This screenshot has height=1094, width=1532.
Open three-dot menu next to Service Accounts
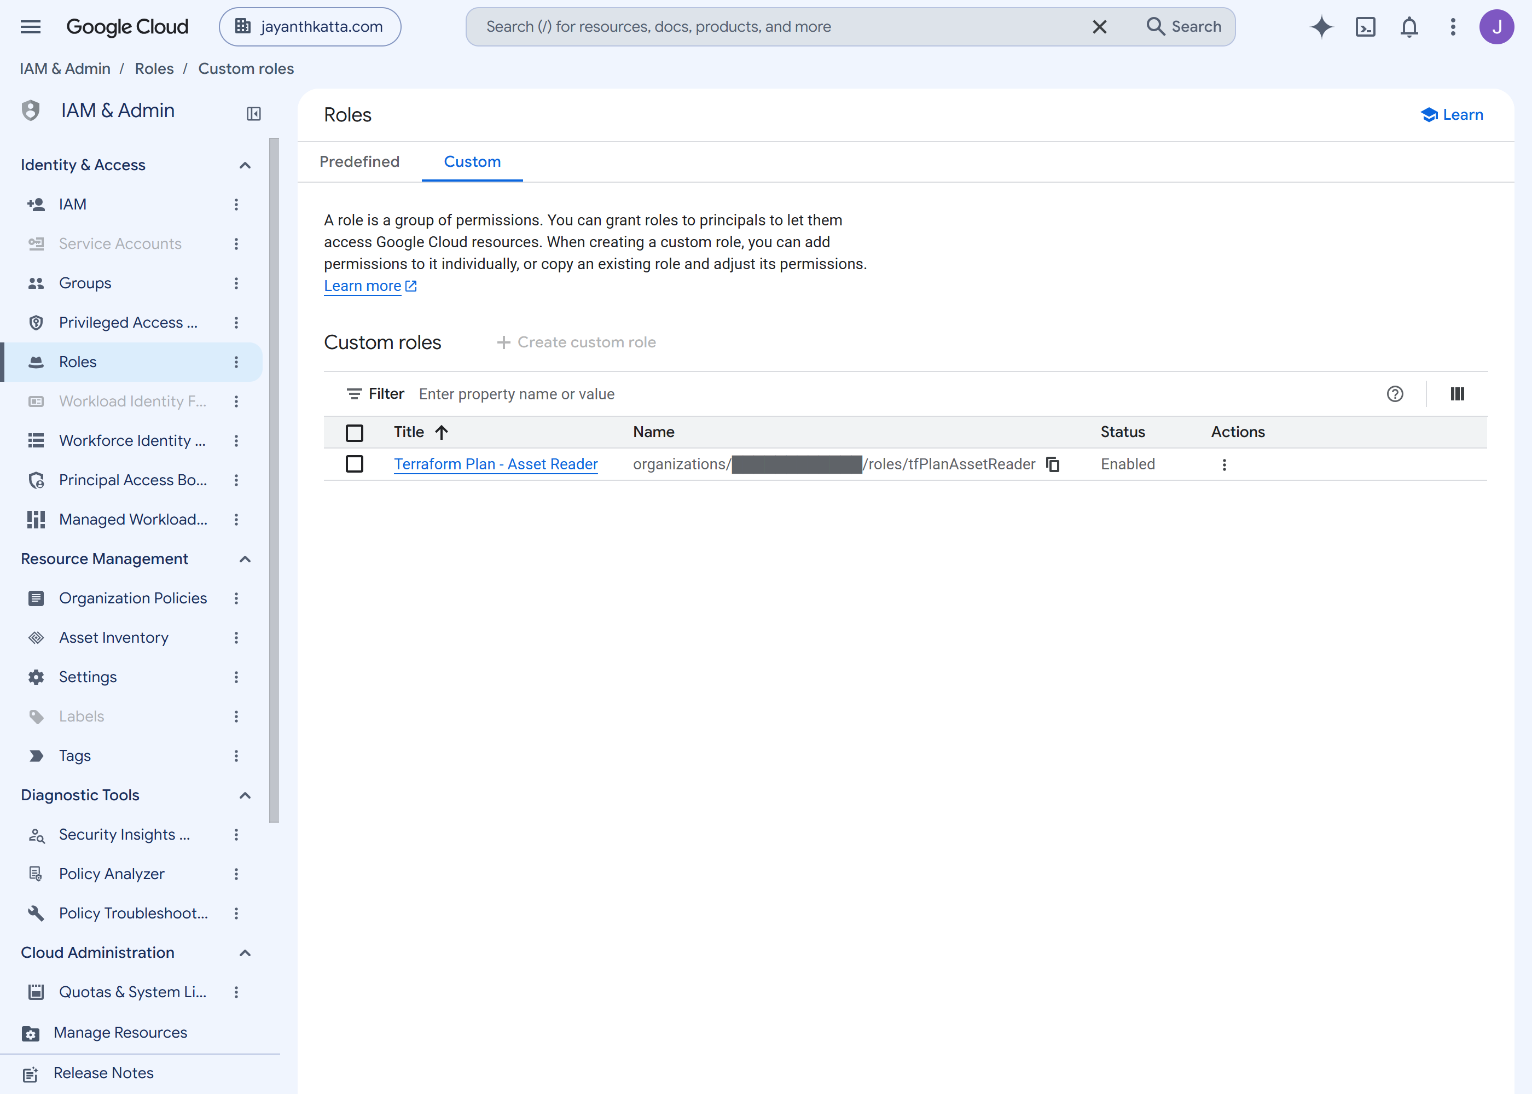236,244
